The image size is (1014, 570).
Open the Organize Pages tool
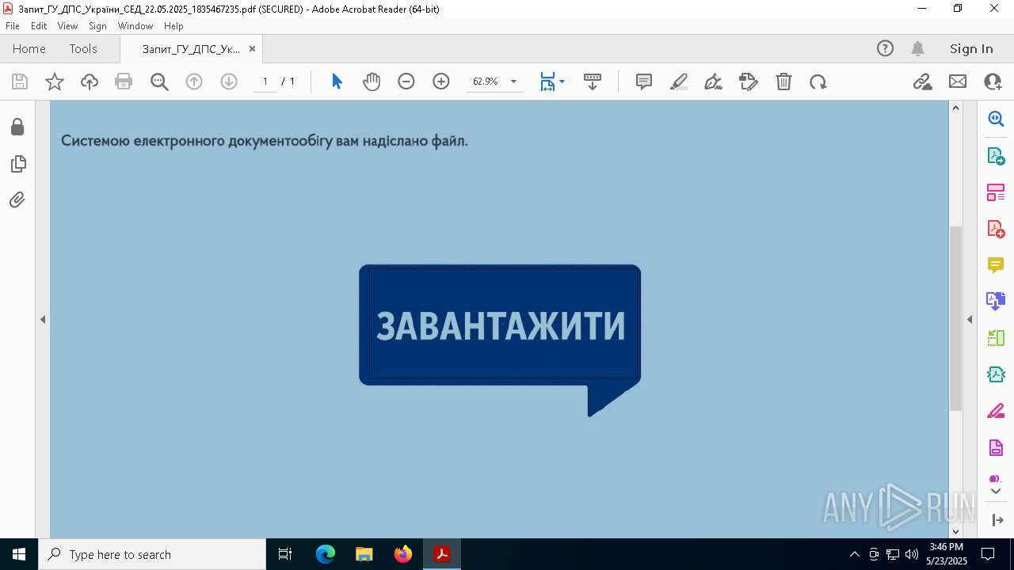pyautogui.click(x=996, y=192)
